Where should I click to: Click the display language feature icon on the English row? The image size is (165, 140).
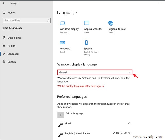(114, 133)
